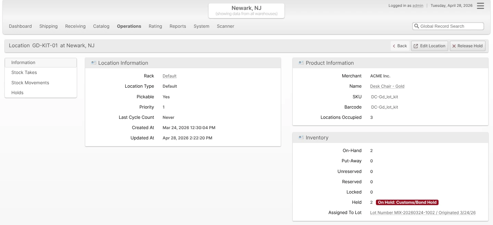Click the Locations Occupied value 3
The image size is (493, 225).
[371, 117]
